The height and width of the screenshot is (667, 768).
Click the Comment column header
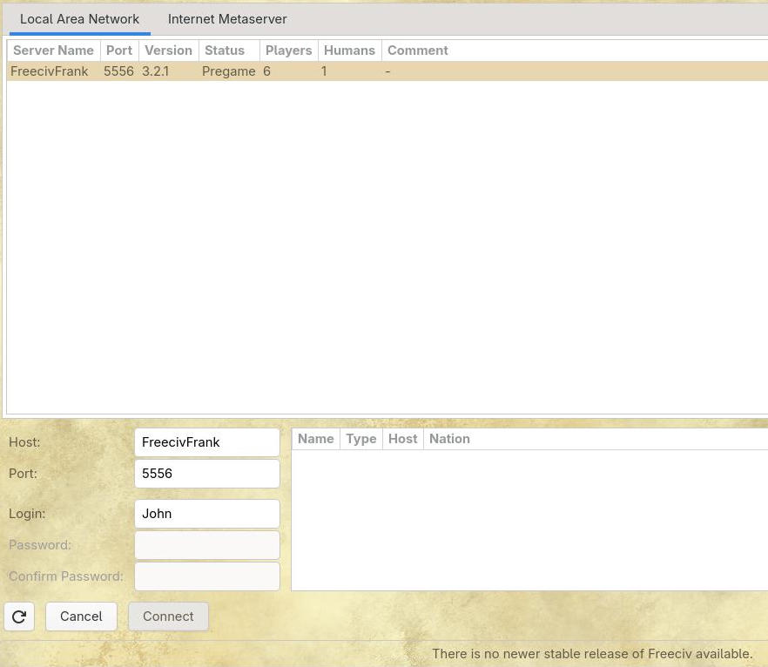coord(418,51)
